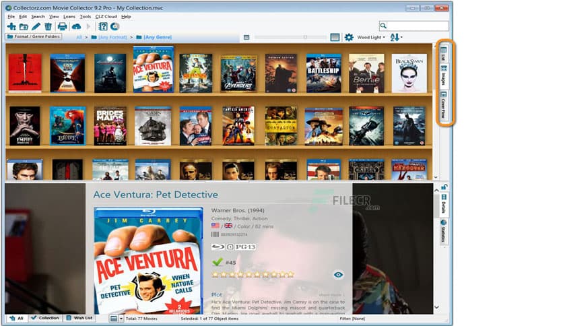
Task: Open the Loans menu
Action: [x=69, y=17]
